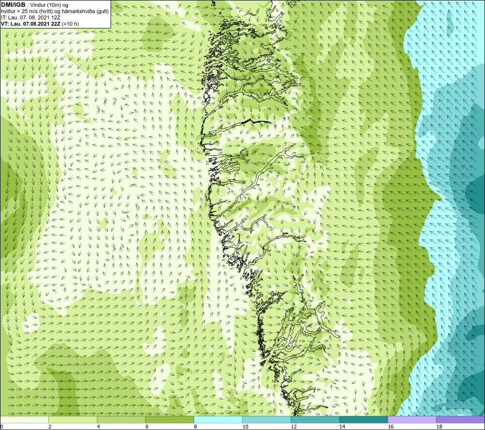Click the legend scale label '4'

coord(98,427)
